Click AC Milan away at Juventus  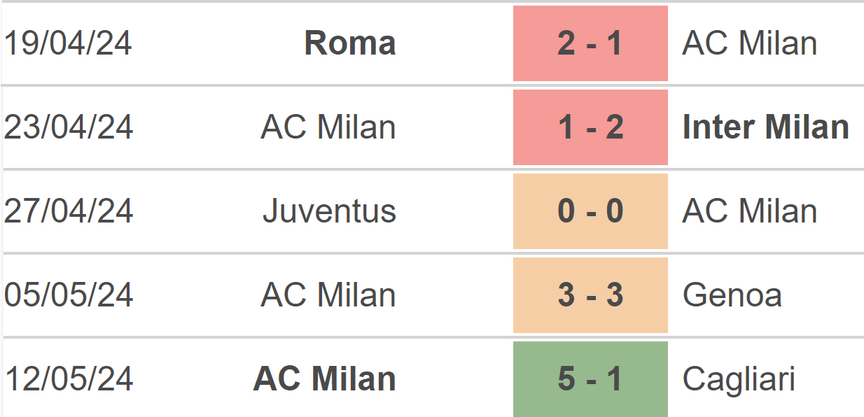coord(750,211)
